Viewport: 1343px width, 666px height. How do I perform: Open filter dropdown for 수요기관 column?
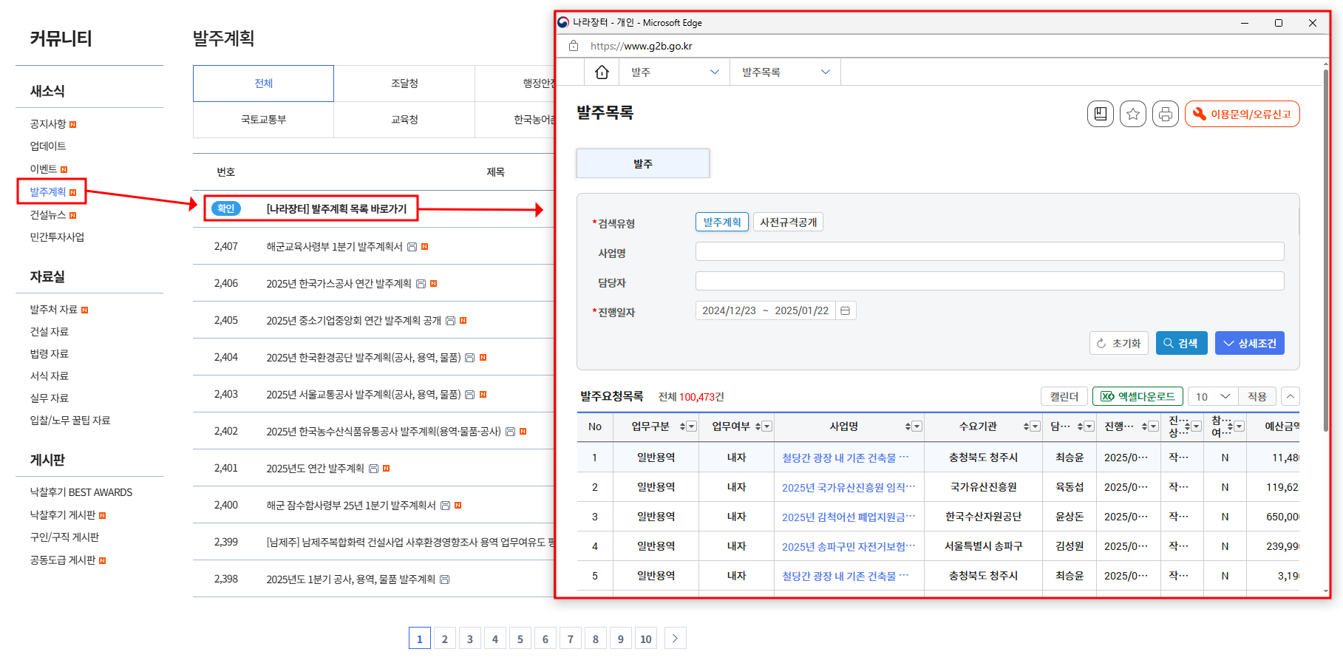[1036, 427]
